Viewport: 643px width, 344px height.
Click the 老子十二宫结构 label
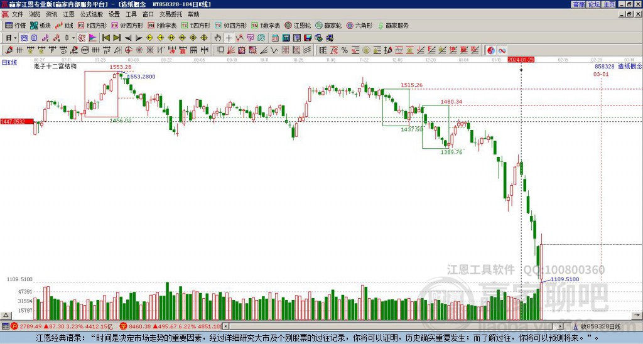tap(55, 67)
